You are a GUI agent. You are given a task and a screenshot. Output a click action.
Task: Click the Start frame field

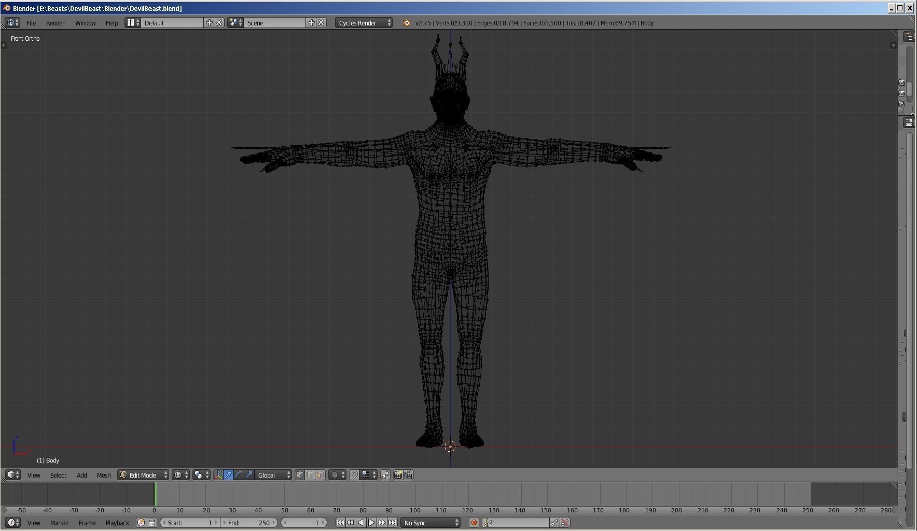[190, 523]
